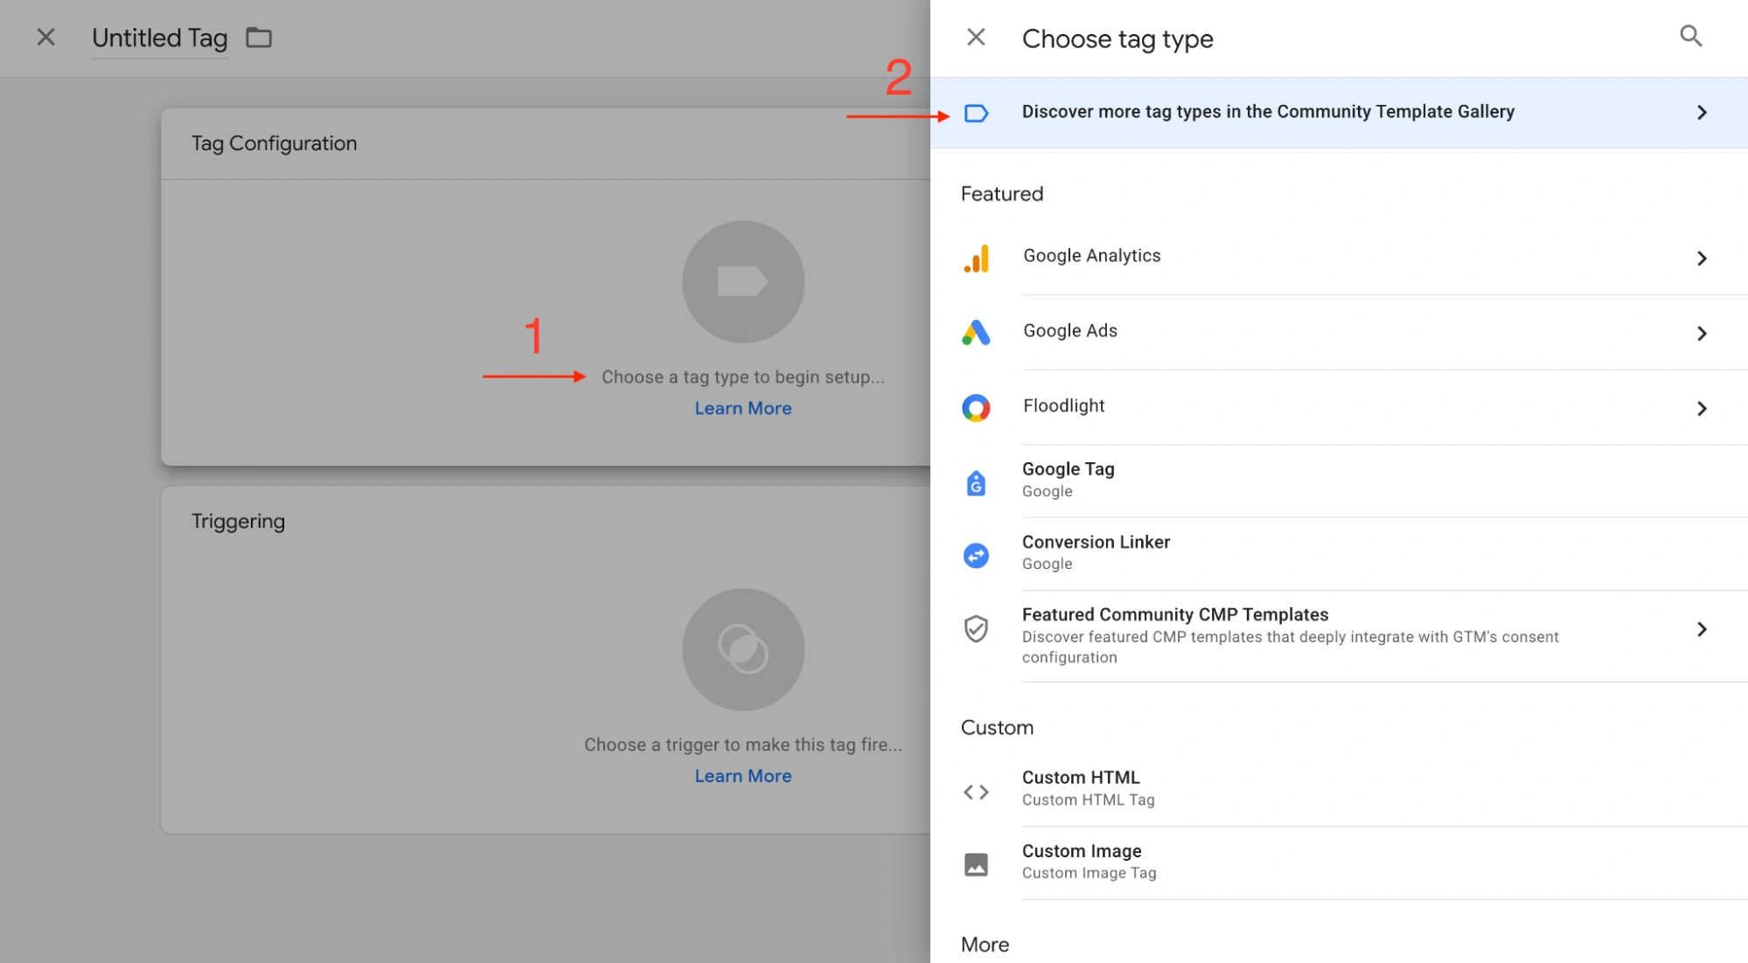Viewport: 1748px width, 963px height.
Task: Click the Floodlight ring icon
Action: (x=976, y=408)
